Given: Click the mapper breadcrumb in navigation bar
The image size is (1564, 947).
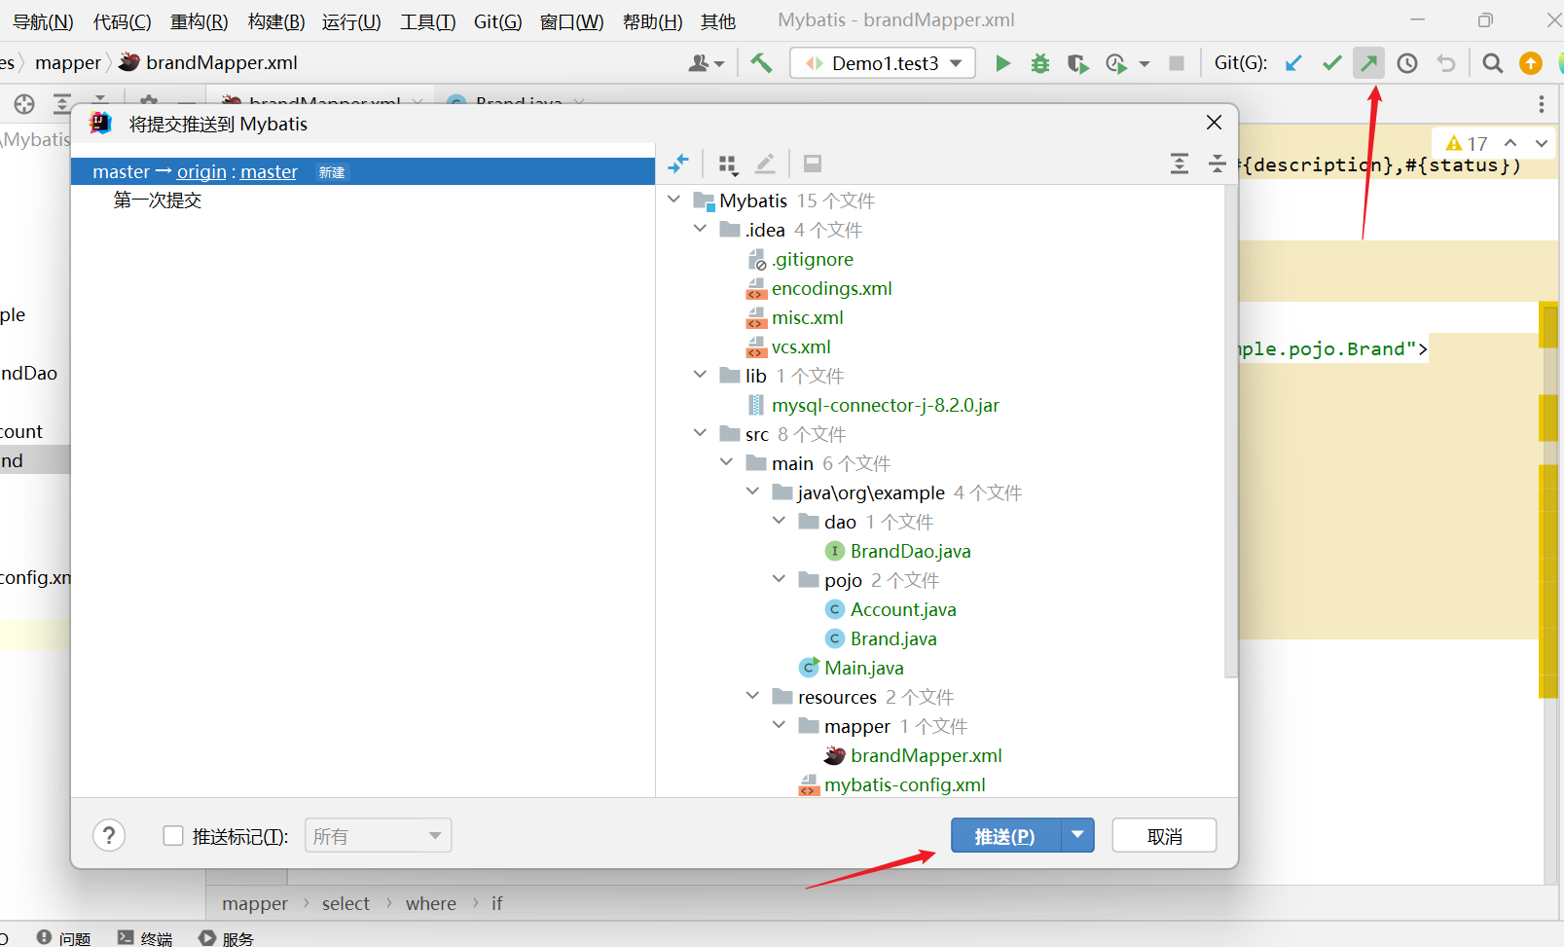Looking at the screenshot, I should point(68,62).
